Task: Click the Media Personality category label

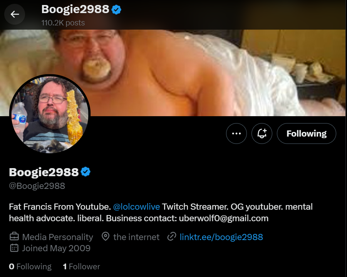Action: click(57, 237)
